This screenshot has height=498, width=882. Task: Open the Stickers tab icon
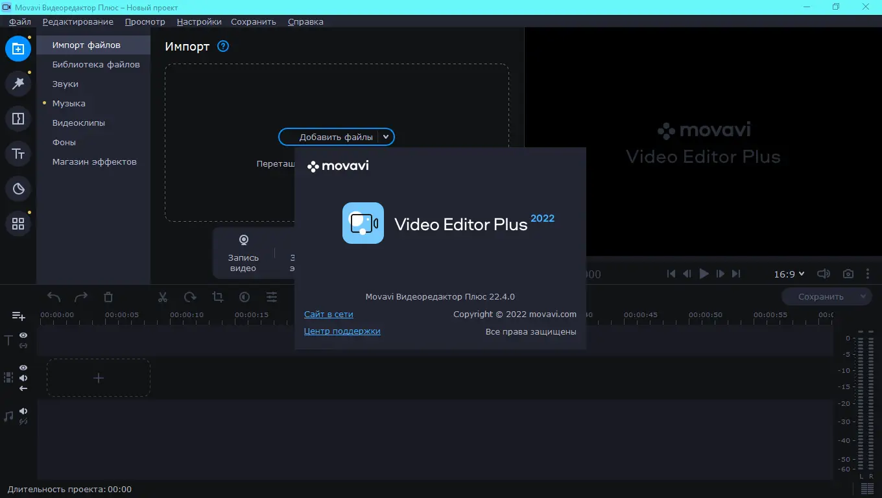18,189
